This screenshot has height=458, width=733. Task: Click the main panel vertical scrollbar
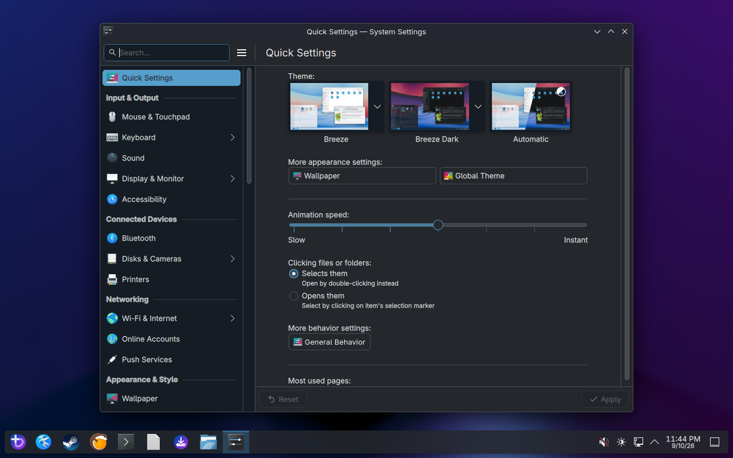pyautogui.click(x=627, y=224)
